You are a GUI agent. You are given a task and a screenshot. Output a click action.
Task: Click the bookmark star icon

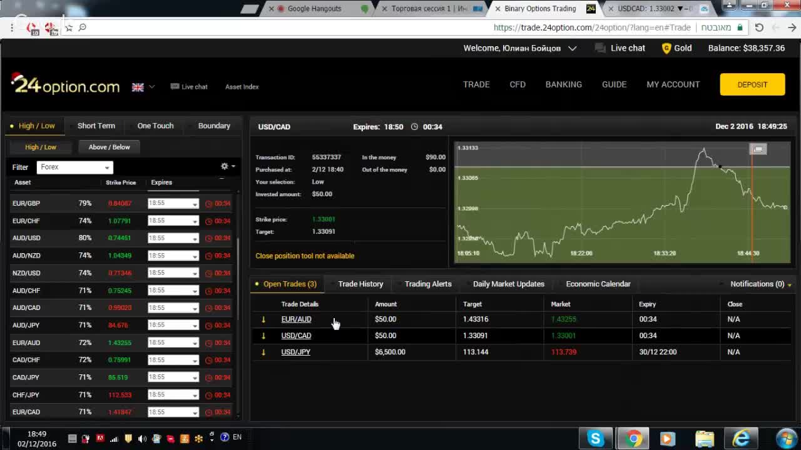pos(69,27)
